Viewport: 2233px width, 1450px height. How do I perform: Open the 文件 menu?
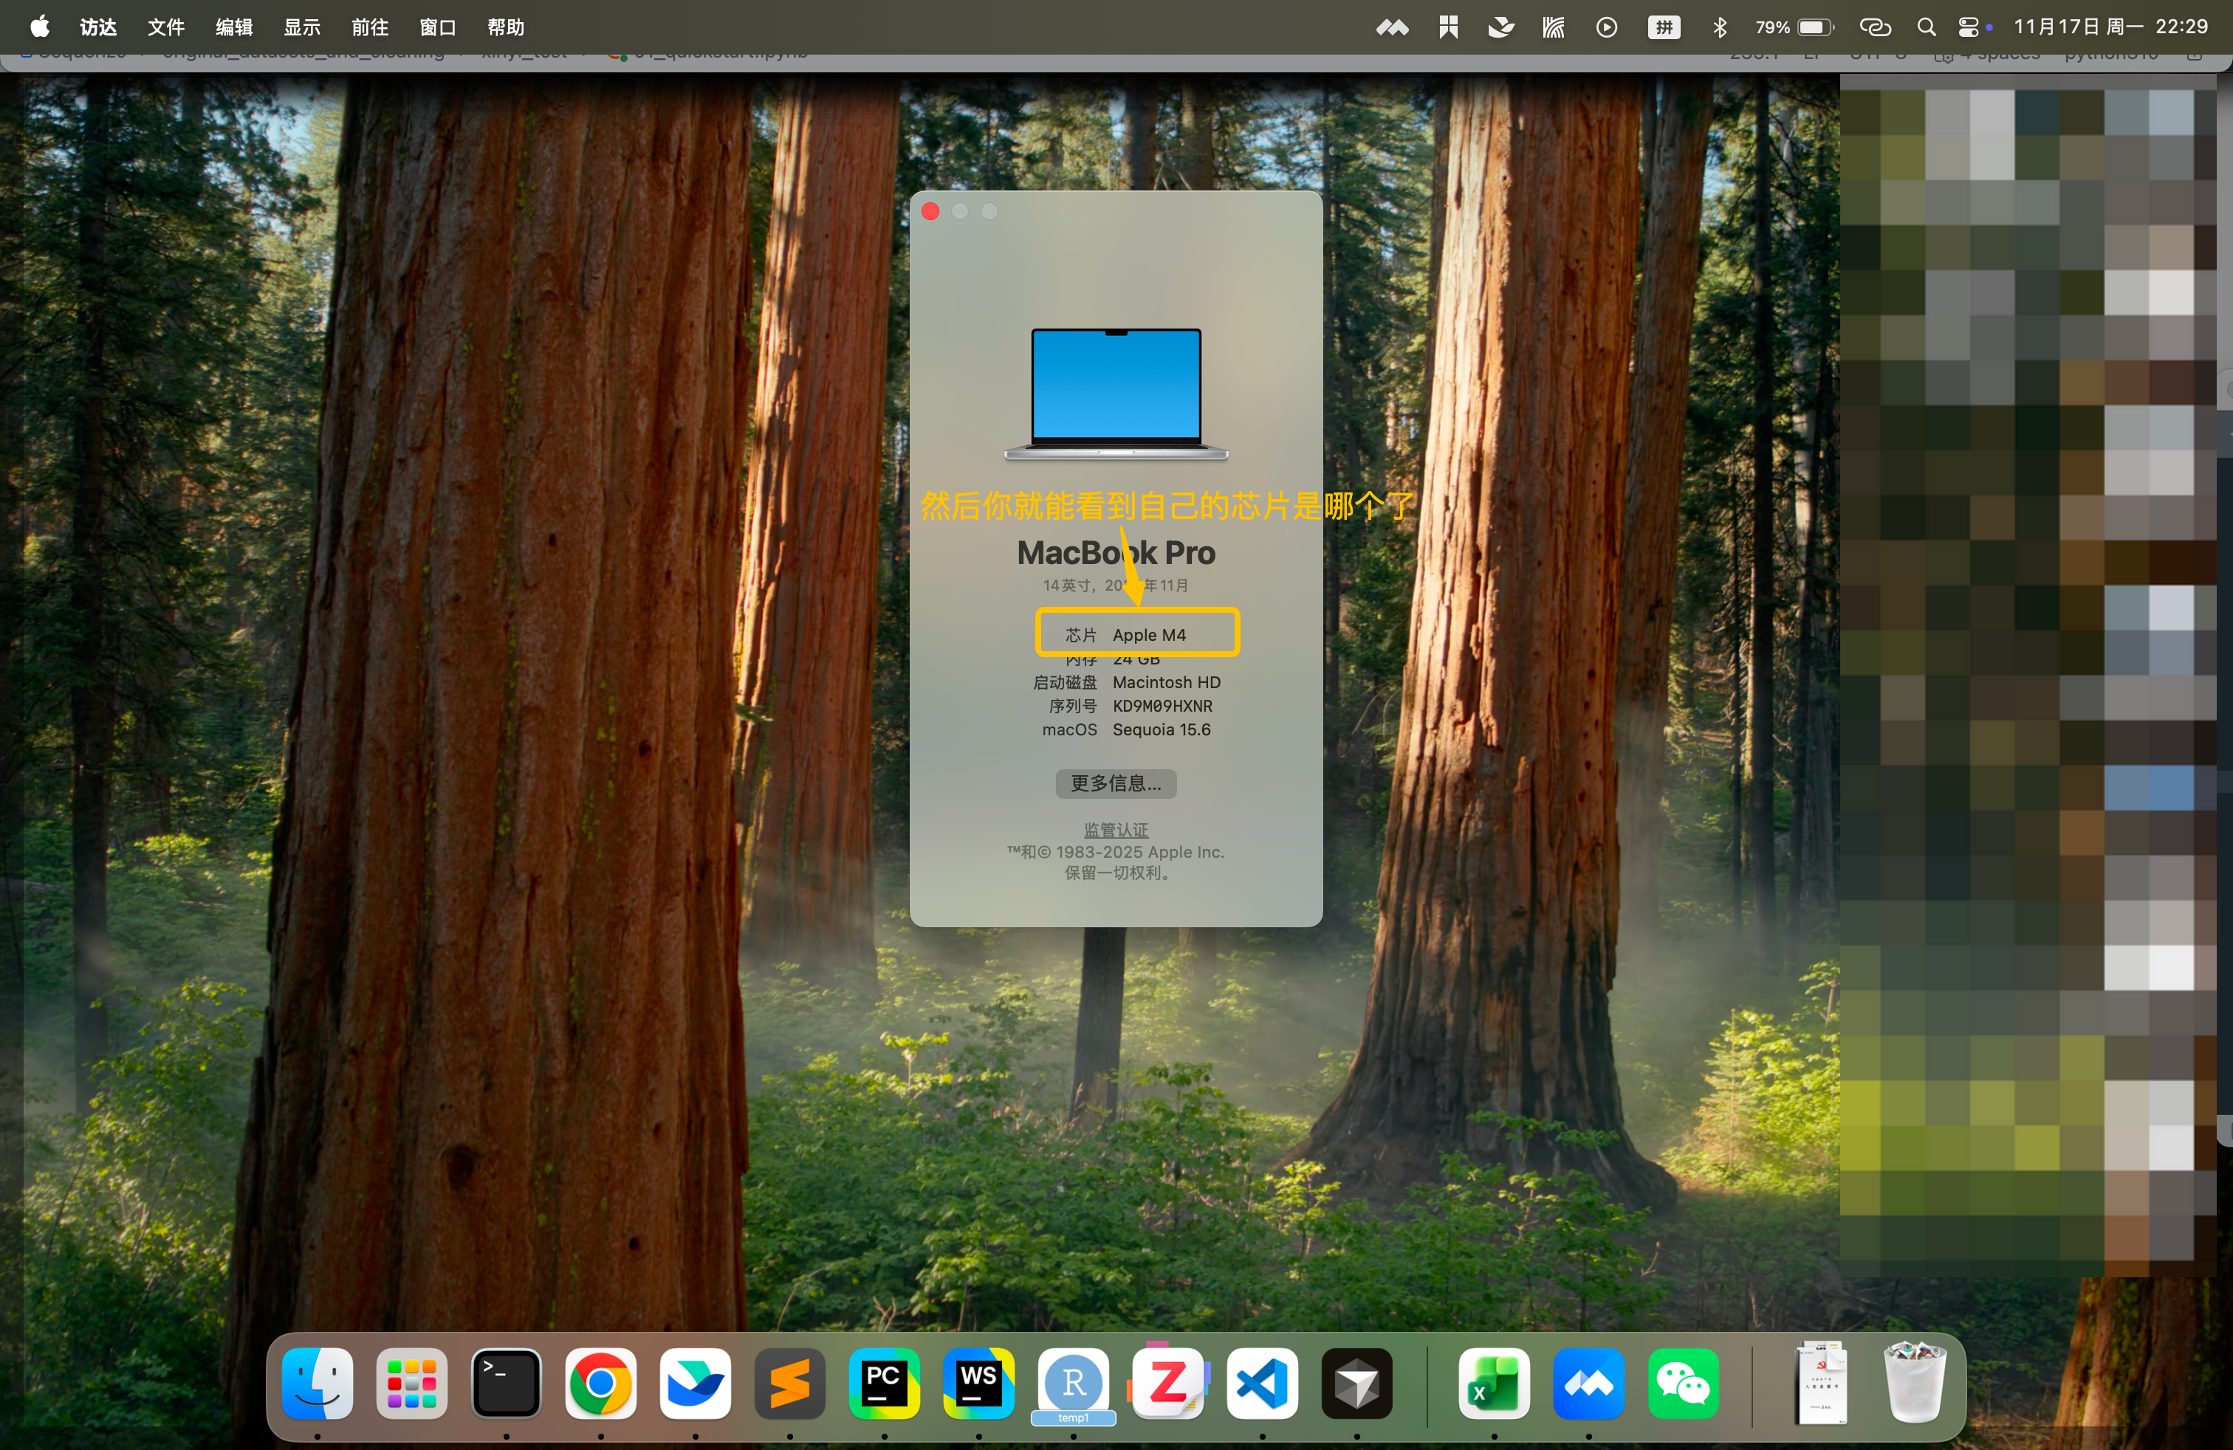[166, 27]
